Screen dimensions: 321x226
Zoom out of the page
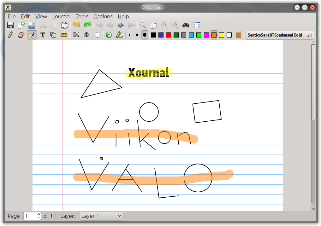(143, 25)
